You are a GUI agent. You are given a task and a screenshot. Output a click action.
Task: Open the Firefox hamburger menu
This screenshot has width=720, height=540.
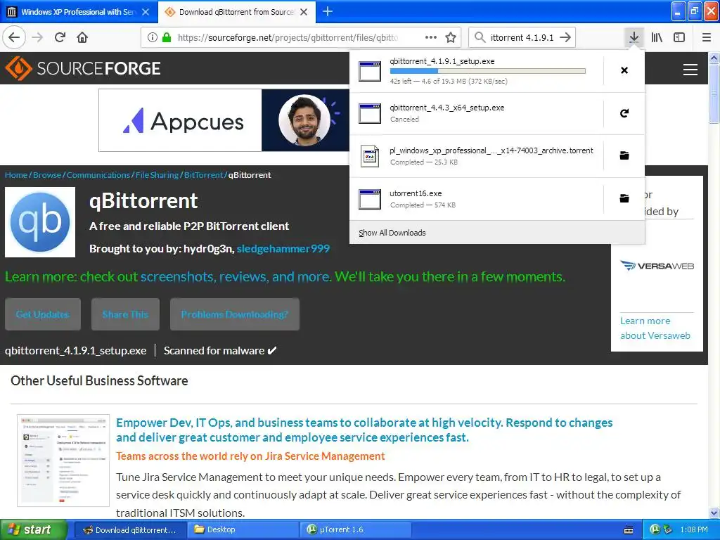tap(707, 37)
